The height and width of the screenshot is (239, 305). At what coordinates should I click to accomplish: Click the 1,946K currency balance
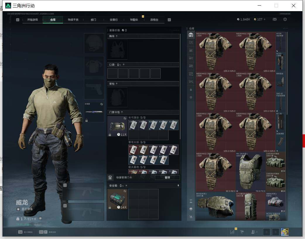[x=243, y=19]
